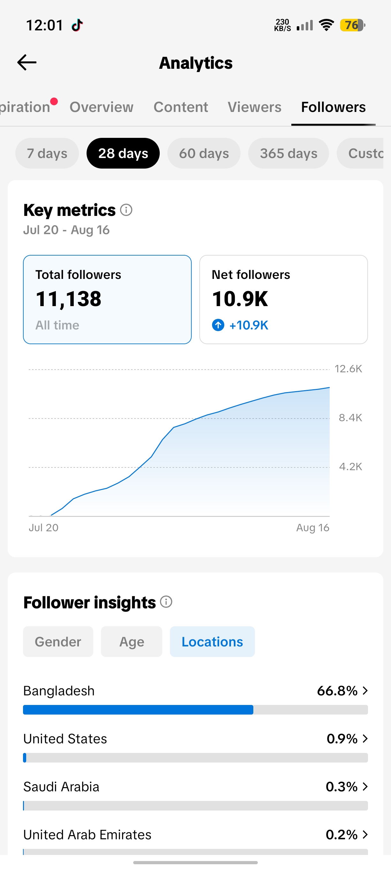Expand United States location chevron
The width and height of the screenshot is (391, 870).
365,739
